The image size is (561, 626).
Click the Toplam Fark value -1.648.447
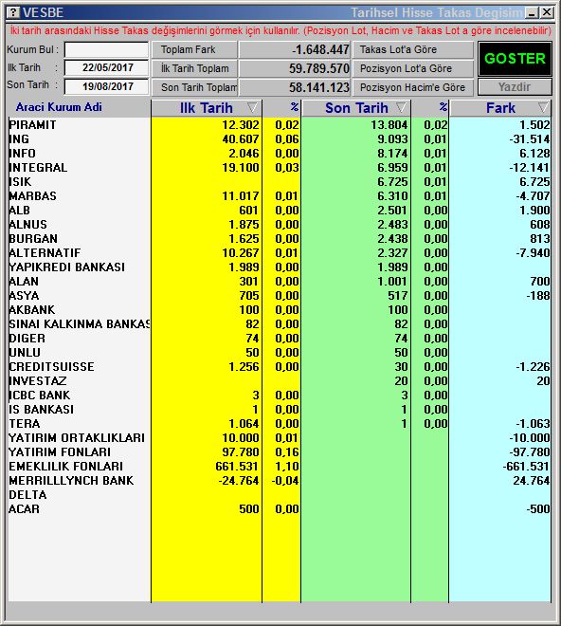point(320,50)
